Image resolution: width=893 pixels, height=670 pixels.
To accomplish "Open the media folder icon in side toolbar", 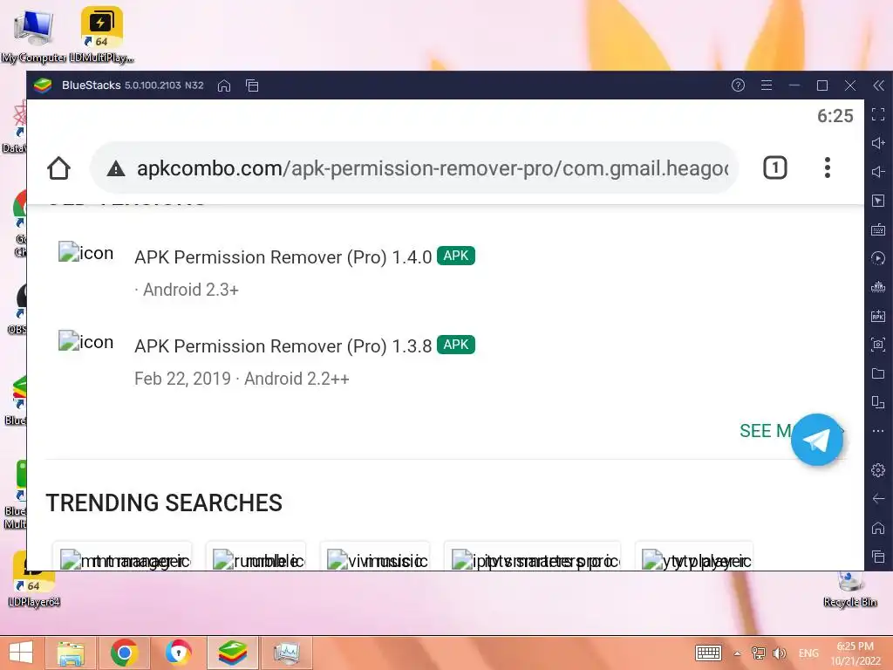I will (878, 373).
